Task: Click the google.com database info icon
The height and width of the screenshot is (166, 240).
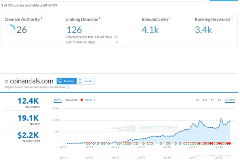Action: 68,87
